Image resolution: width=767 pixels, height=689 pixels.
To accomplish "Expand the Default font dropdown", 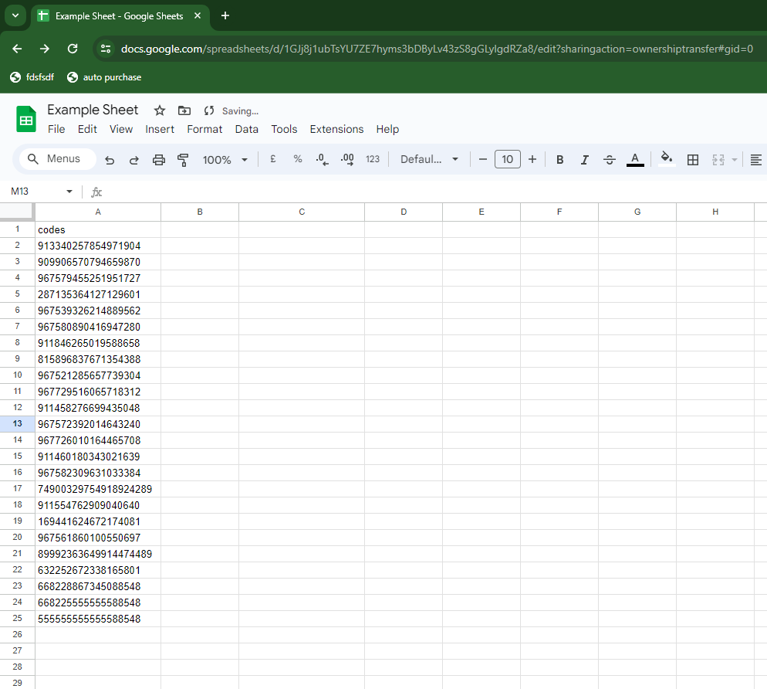I will (429, 159).
